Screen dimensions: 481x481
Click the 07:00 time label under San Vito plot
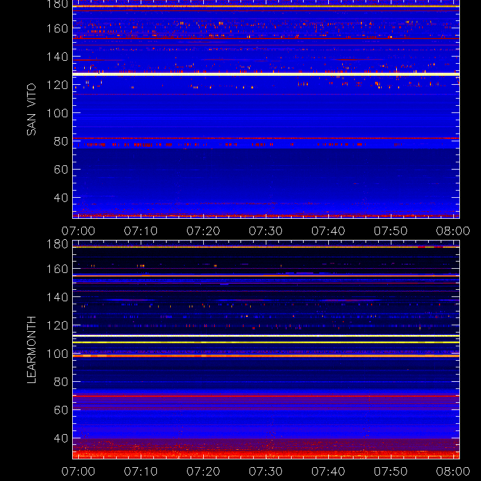coord(78,231)
